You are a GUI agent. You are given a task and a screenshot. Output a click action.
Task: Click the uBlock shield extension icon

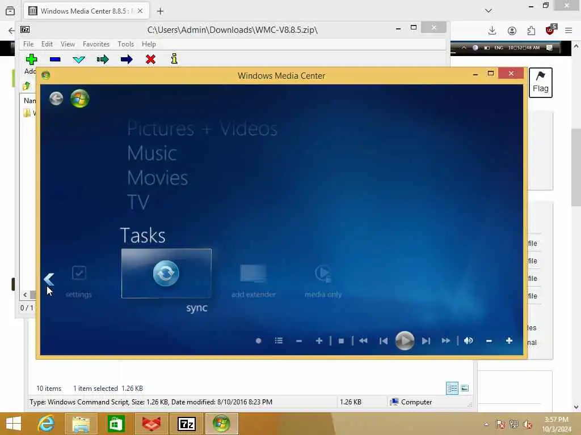pos(550,30)
